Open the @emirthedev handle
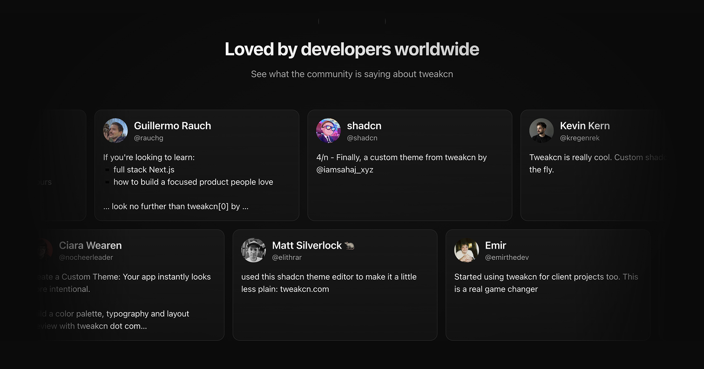Screen dimensions: 704x369 coord(507,257)
